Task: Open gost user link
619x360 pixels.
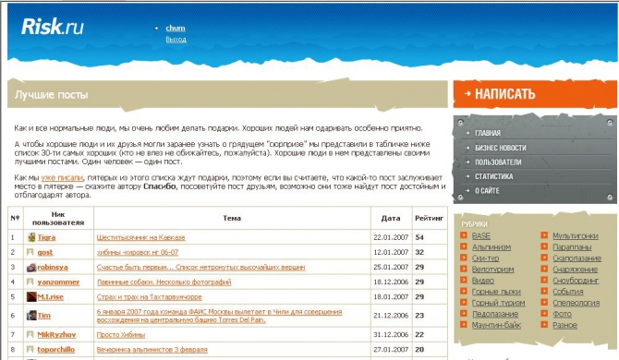Action: coord(45,252)
